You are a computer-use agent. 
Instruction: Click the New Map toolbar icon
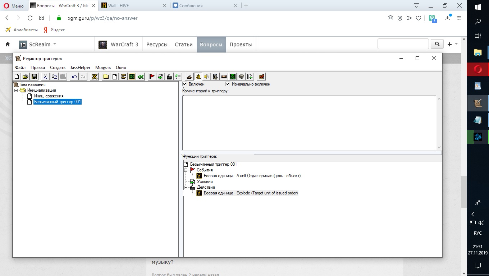tap(17, 76)
